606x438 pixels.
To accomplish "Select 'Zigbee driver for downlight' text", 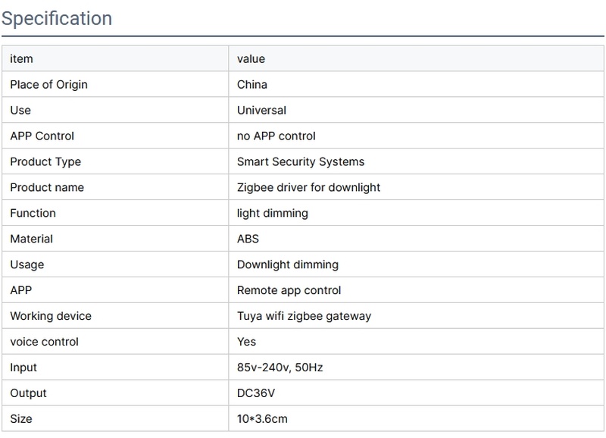I will tap(308, 187).
